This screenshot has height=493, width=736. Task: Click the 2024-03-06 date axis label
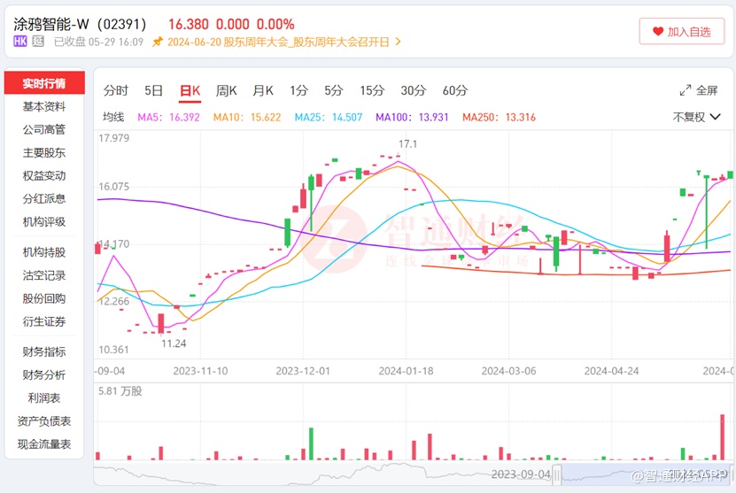(x=508, y=371)
